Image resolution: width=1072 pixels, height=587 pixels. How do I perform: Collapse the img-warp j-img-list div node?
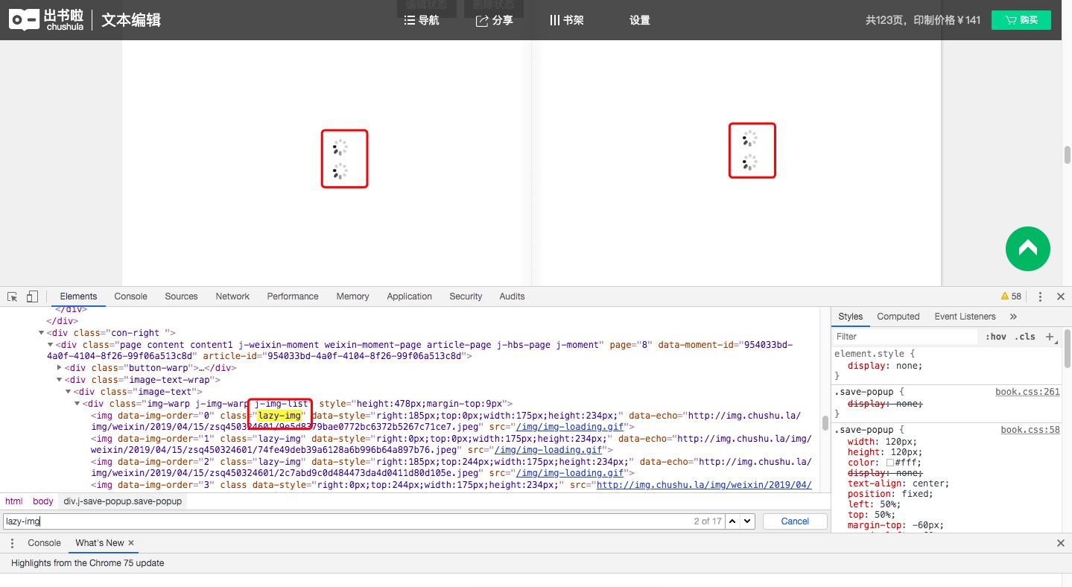click(77, 404)
